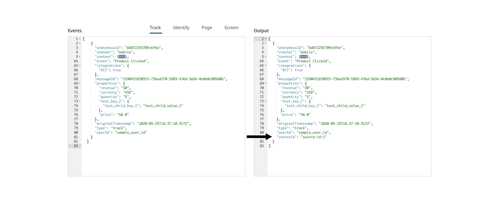Place cursor on userId line in Events editor
495x201 pixels.
pyautogui.click(x=122, y=132)
